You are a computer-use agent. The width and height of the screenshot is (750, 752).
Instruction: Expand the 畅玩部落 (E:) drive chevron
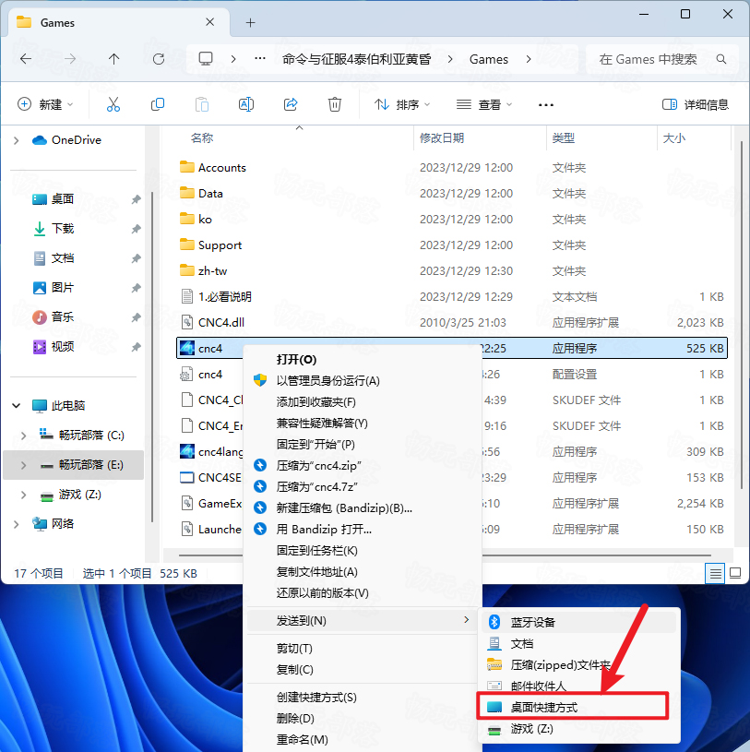tap(23, 465)
